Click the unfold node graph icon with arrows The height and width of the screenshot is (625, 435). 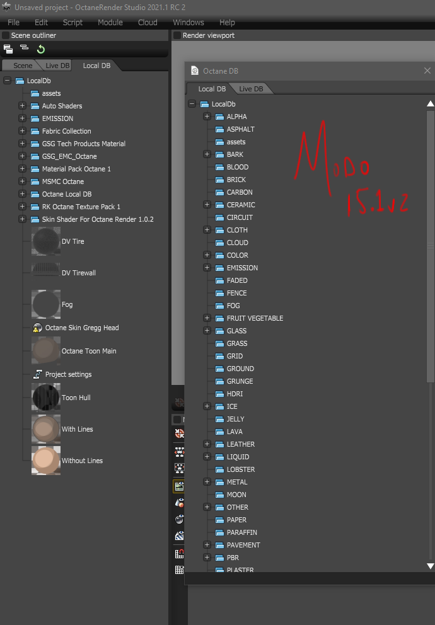pyautogui.click(x=180, y=451)
